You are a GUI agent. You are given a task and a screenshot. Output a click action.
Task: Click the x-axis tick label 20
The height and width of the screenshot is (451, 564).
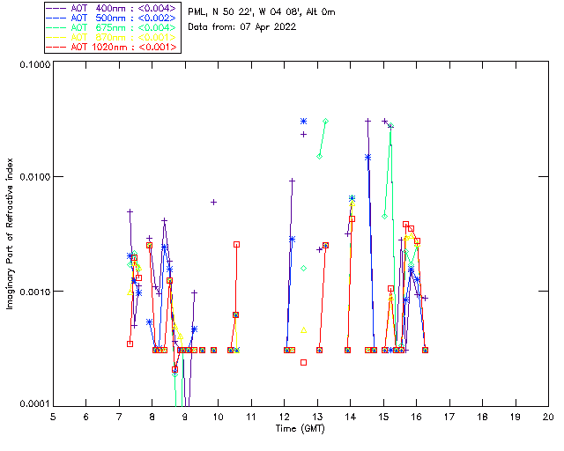tap(548, 416)
